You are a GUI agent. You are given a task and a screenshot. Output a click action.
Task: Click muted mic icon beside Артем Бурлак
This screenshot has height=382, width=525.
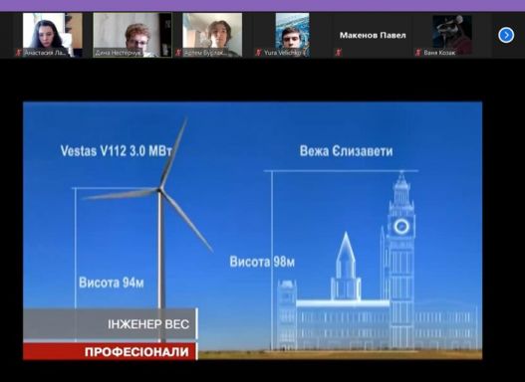tap(178, 53)
